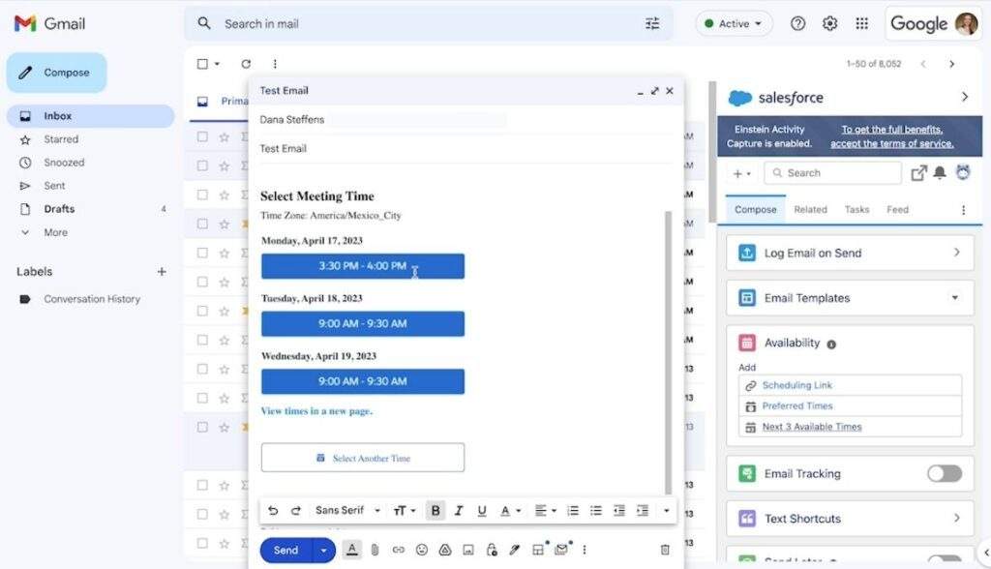Insert a signature with the pen icon

coord(514,550)
